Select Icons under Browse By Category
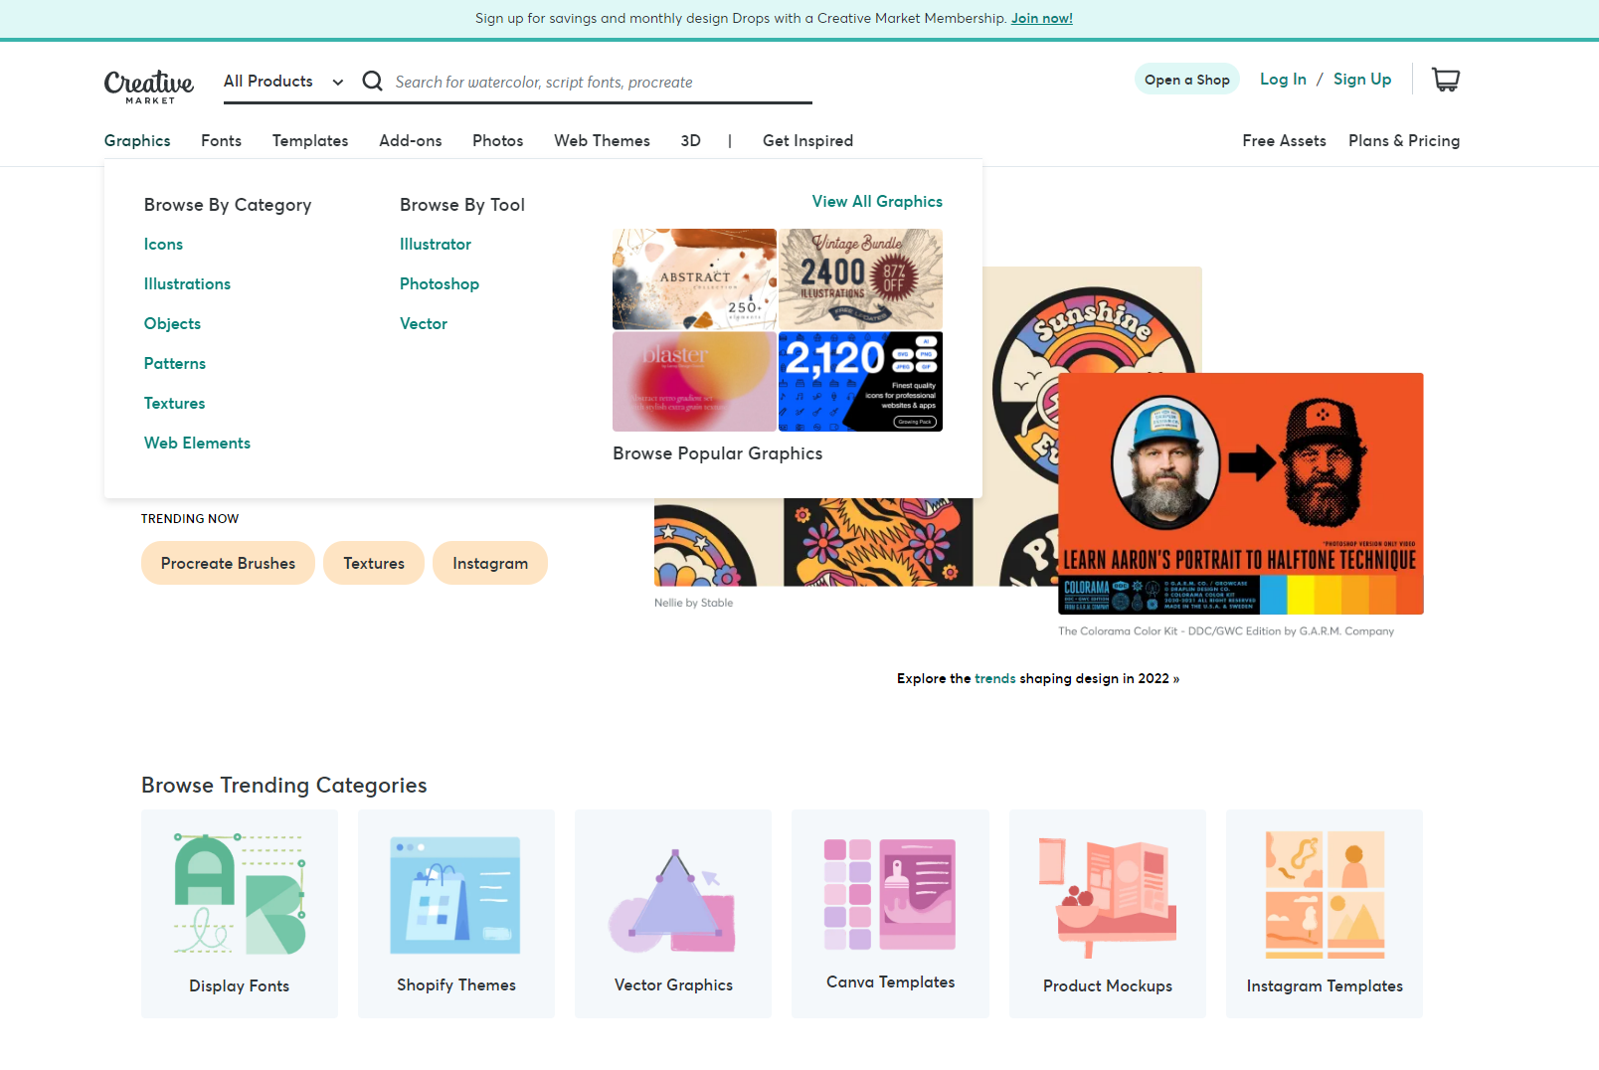This screenshot has height=1070, width=1599. click(x=163, y=245)
